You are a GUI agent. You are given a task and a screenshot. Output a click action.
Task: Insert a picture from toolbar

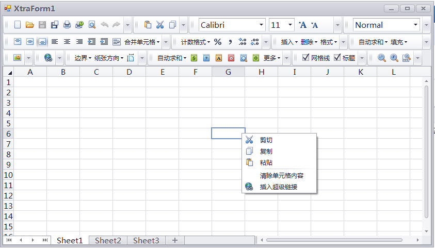17,58
